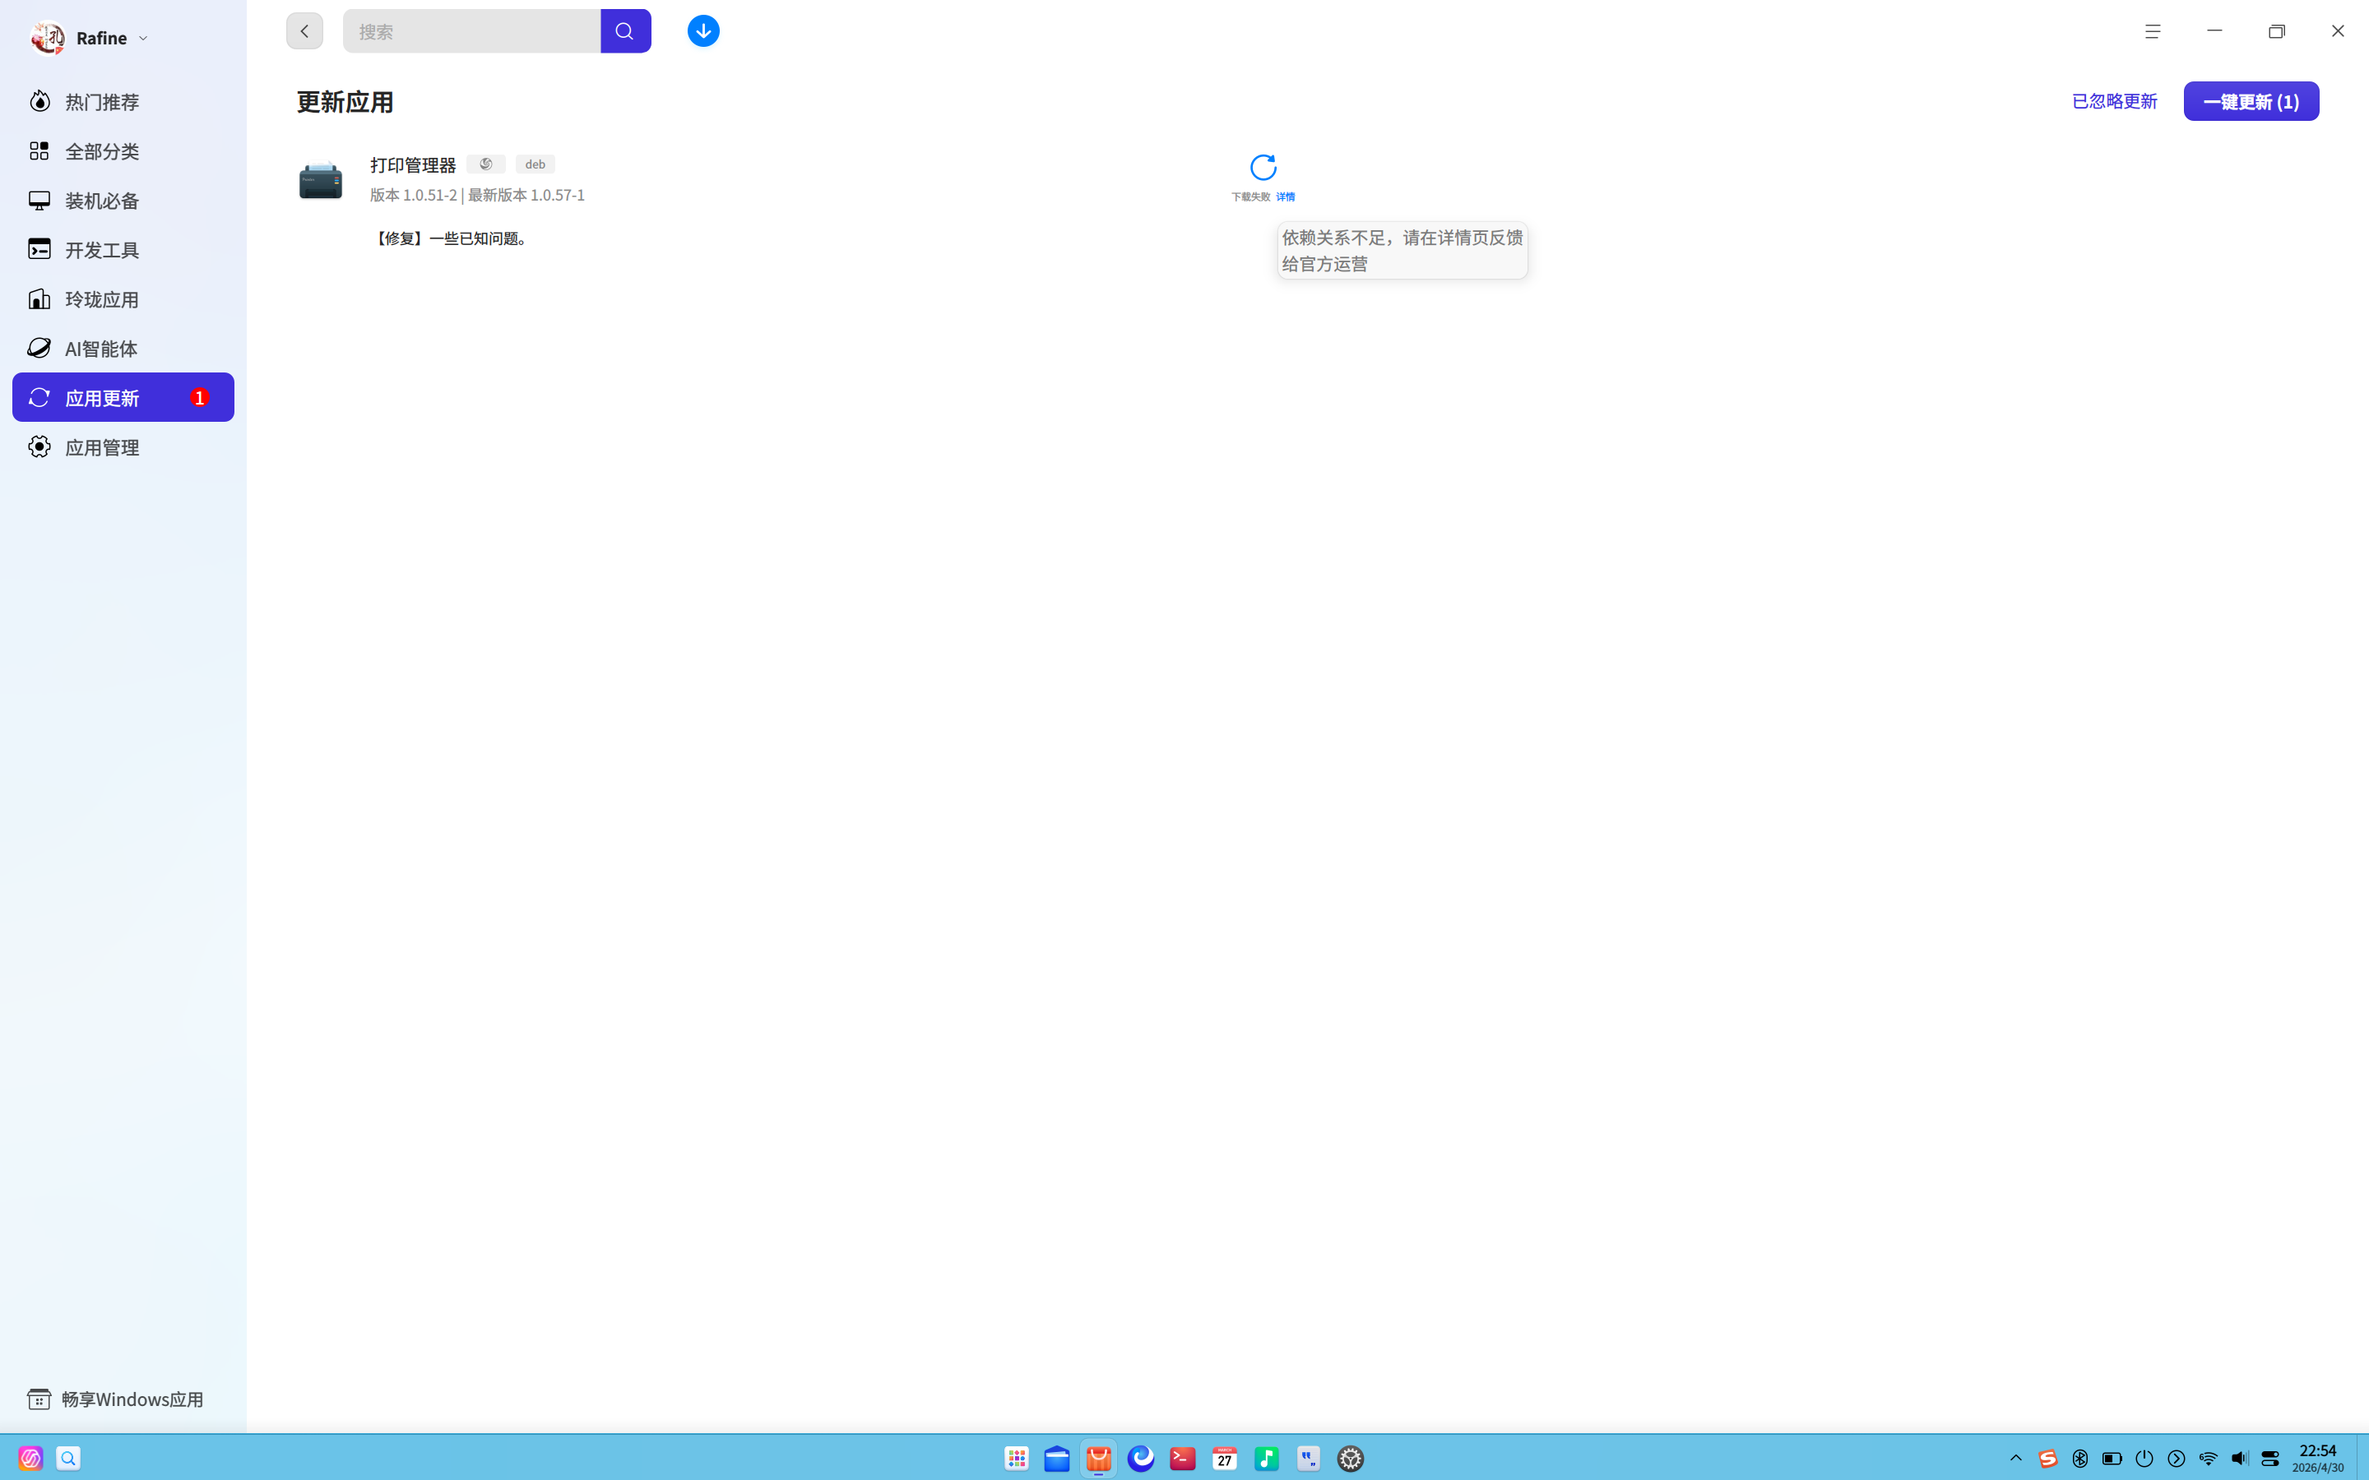Click the 一键更新 (1) button
2369x1480 pixels.
click(x=2250, y=102)
